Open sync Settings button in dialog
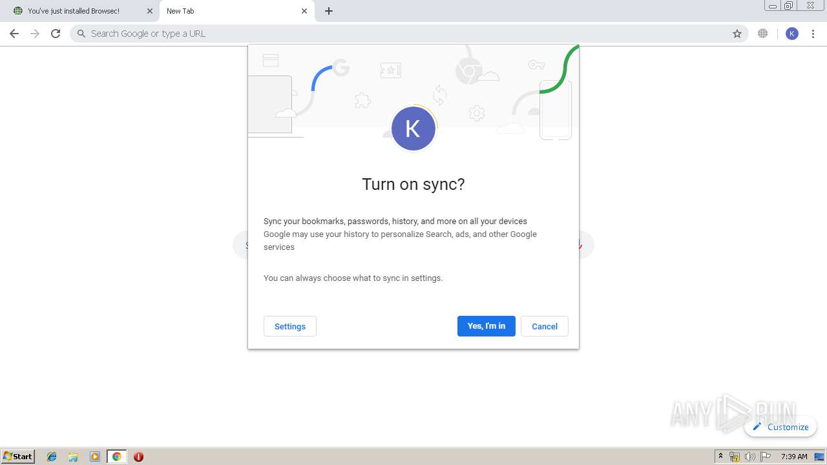Screen dimensions: 827x465 (x=290, y=326)
